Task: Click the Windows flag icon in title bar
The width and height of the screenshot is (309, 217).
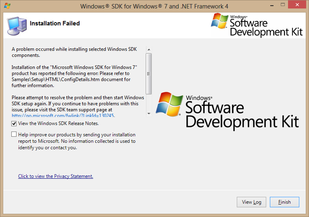Action: [7, 6]
